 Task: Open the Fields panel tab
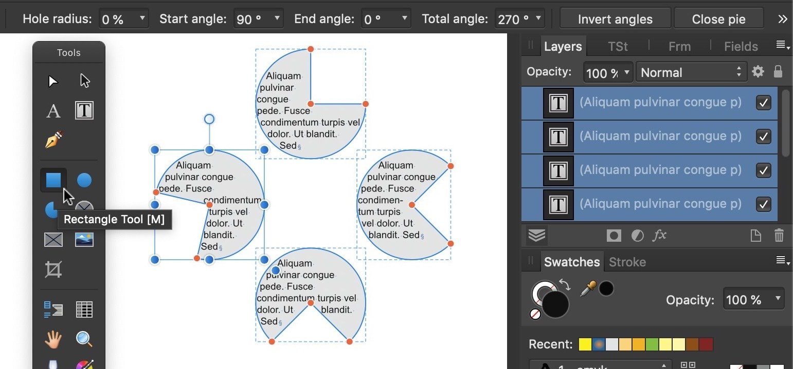coord(740,46)
